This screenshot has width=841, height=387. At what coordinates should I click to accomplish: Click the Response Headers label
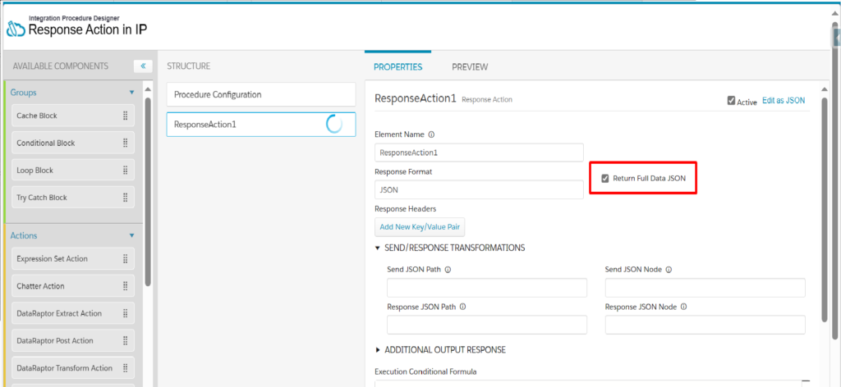(406, 209)
